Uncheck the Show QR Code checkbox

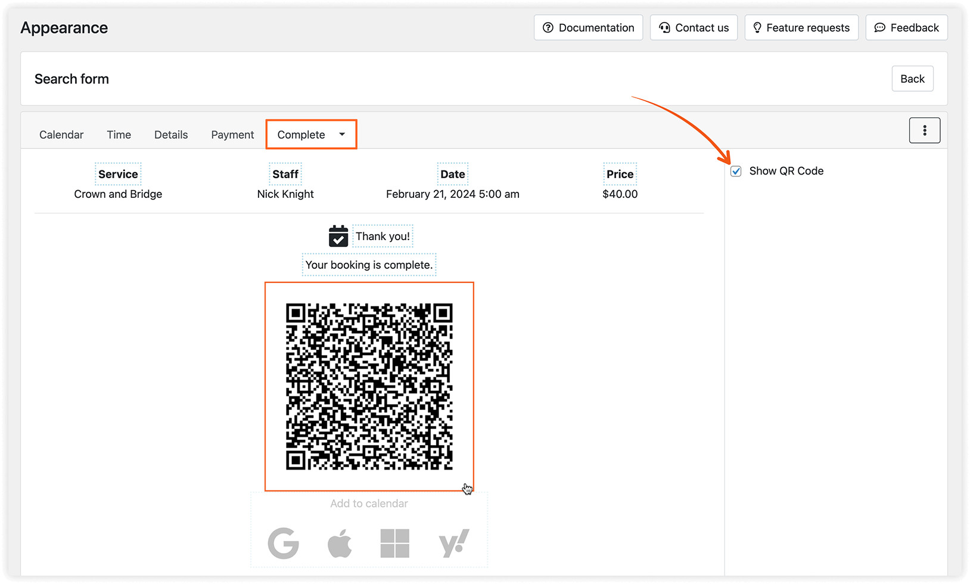[736, 171]
